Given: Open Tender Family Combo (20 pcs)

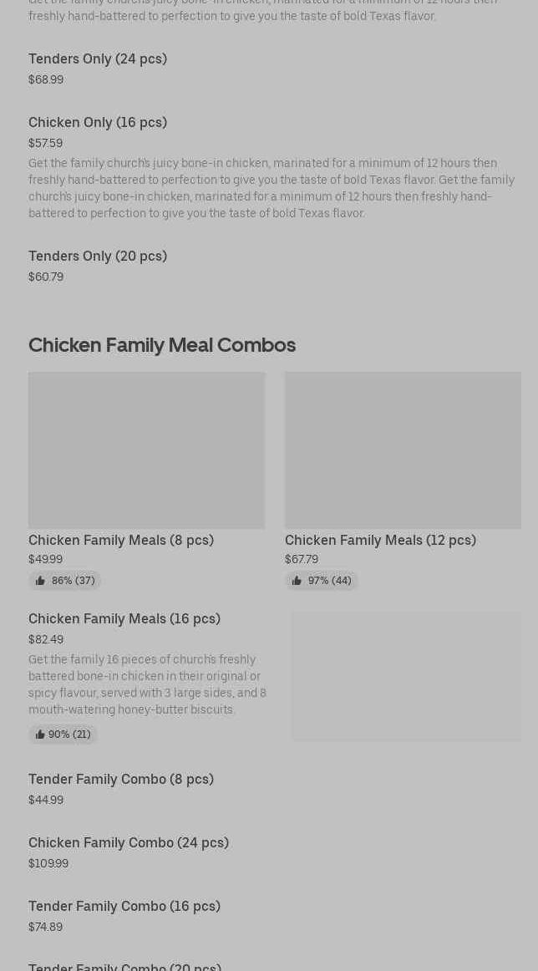Looking at the screenshot, I should (x=125, y=966).
